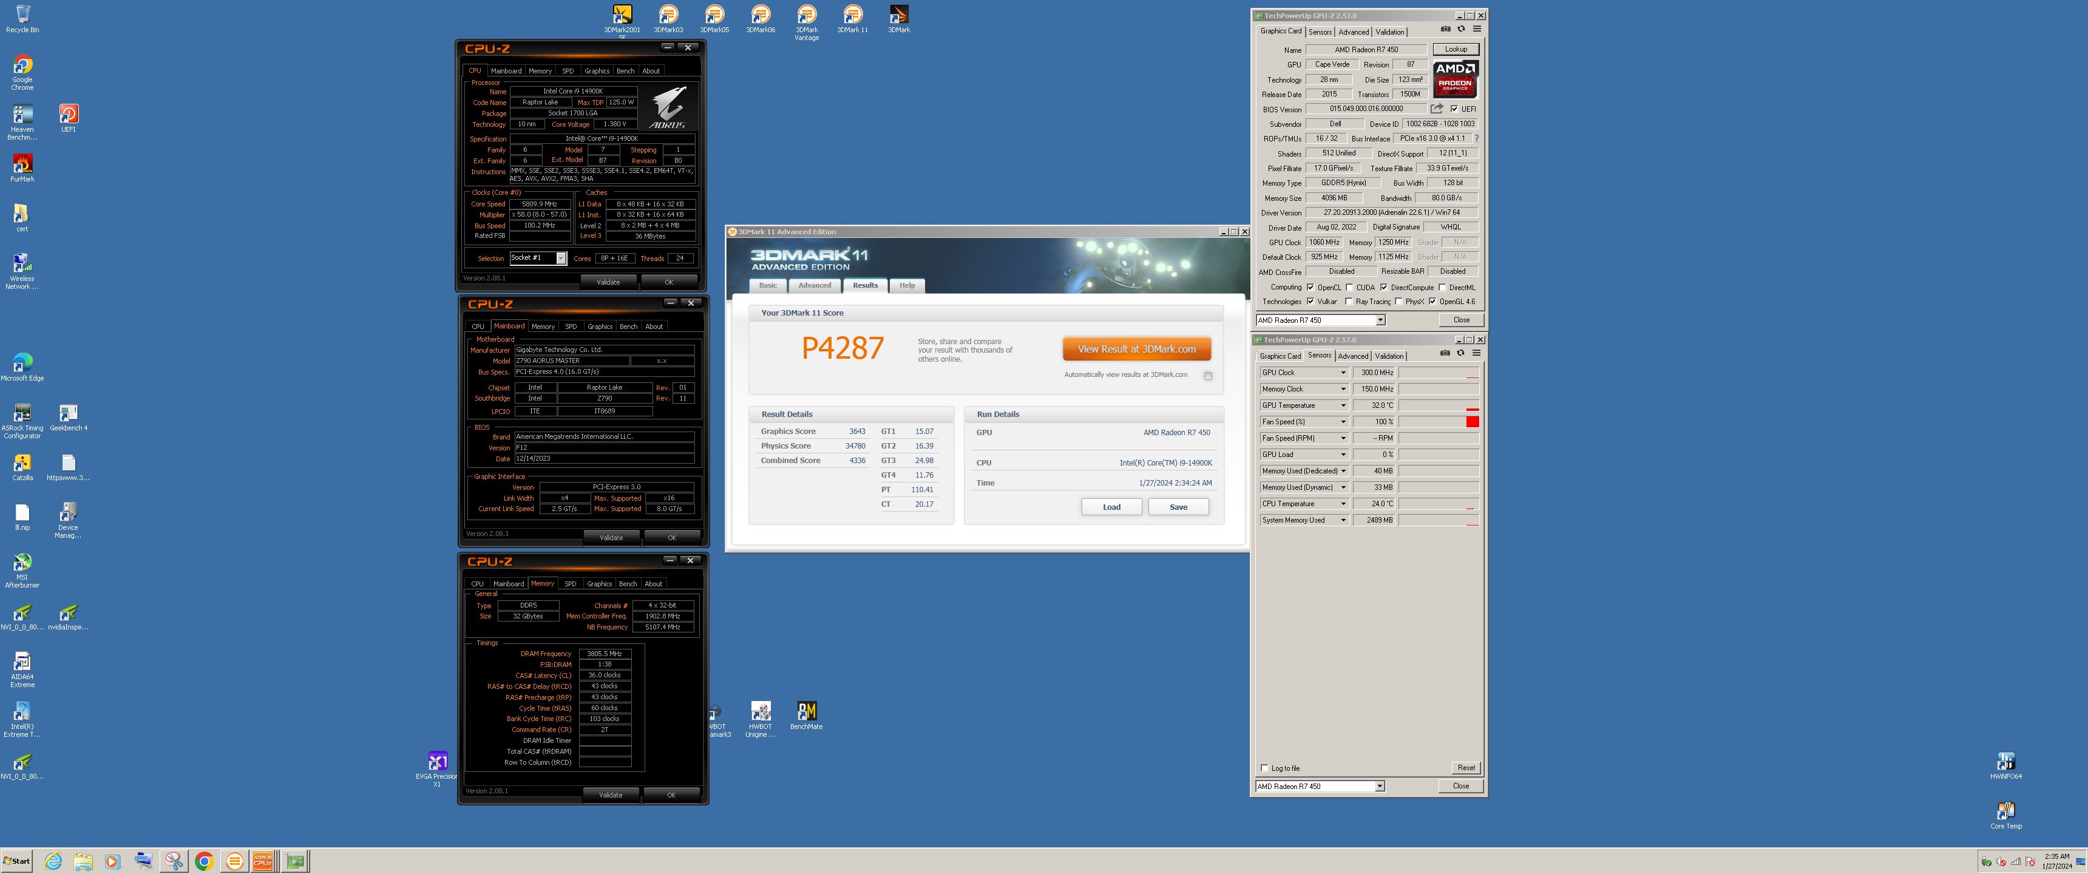Open CPU Temperature sensor dropdown
This screenshot has height=874, width=2088.
[x=1342, y=504]
